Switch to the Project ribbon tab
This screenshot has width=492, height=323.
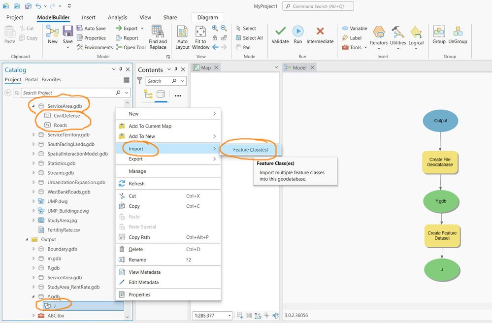pos(15,18)
